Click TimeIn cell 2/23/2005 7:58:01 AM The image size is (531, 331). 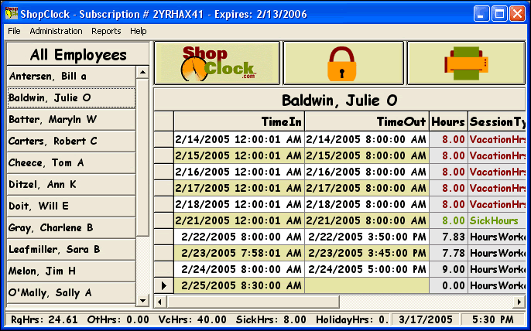[239, 253]
